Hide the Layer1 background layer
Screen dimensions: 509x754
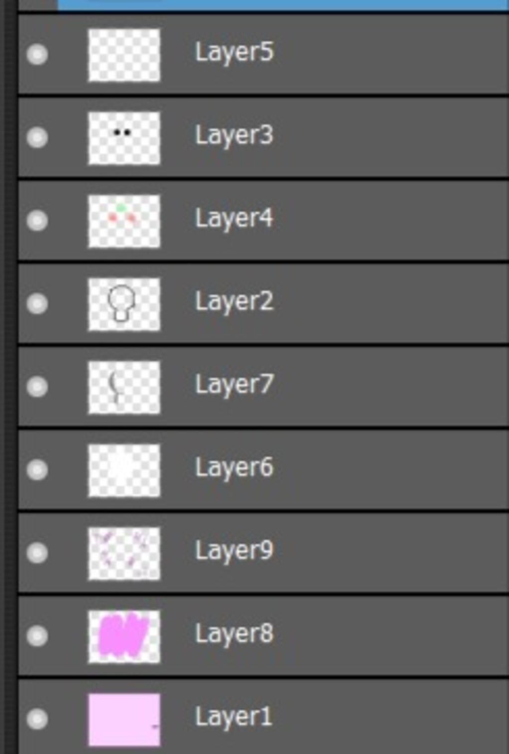pos(37,718)
